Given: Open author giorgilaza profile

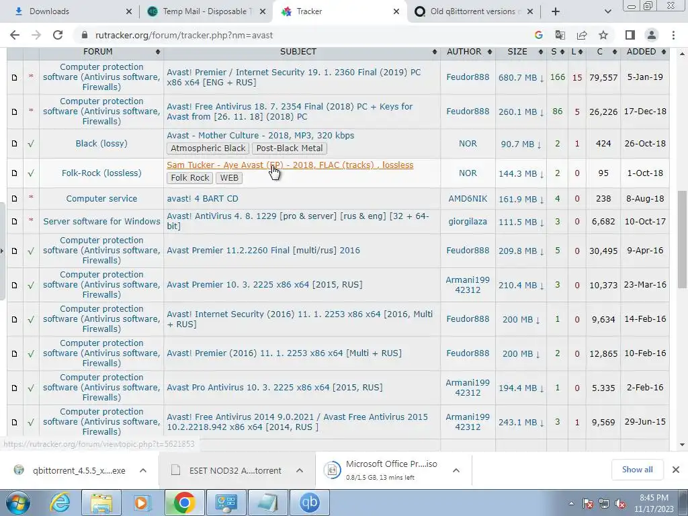Looking at the screenshot, I should [x=468, y=222].
